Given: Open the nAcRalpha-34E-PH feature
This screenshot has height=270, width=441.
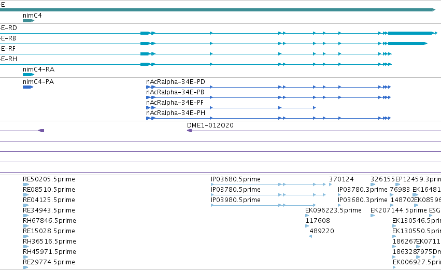Looking at the screenshot, I should [176, 113].
